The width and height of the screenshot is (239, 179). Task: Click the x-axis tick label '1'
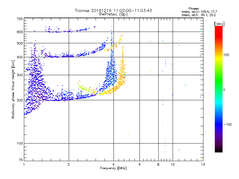(24, 164)
